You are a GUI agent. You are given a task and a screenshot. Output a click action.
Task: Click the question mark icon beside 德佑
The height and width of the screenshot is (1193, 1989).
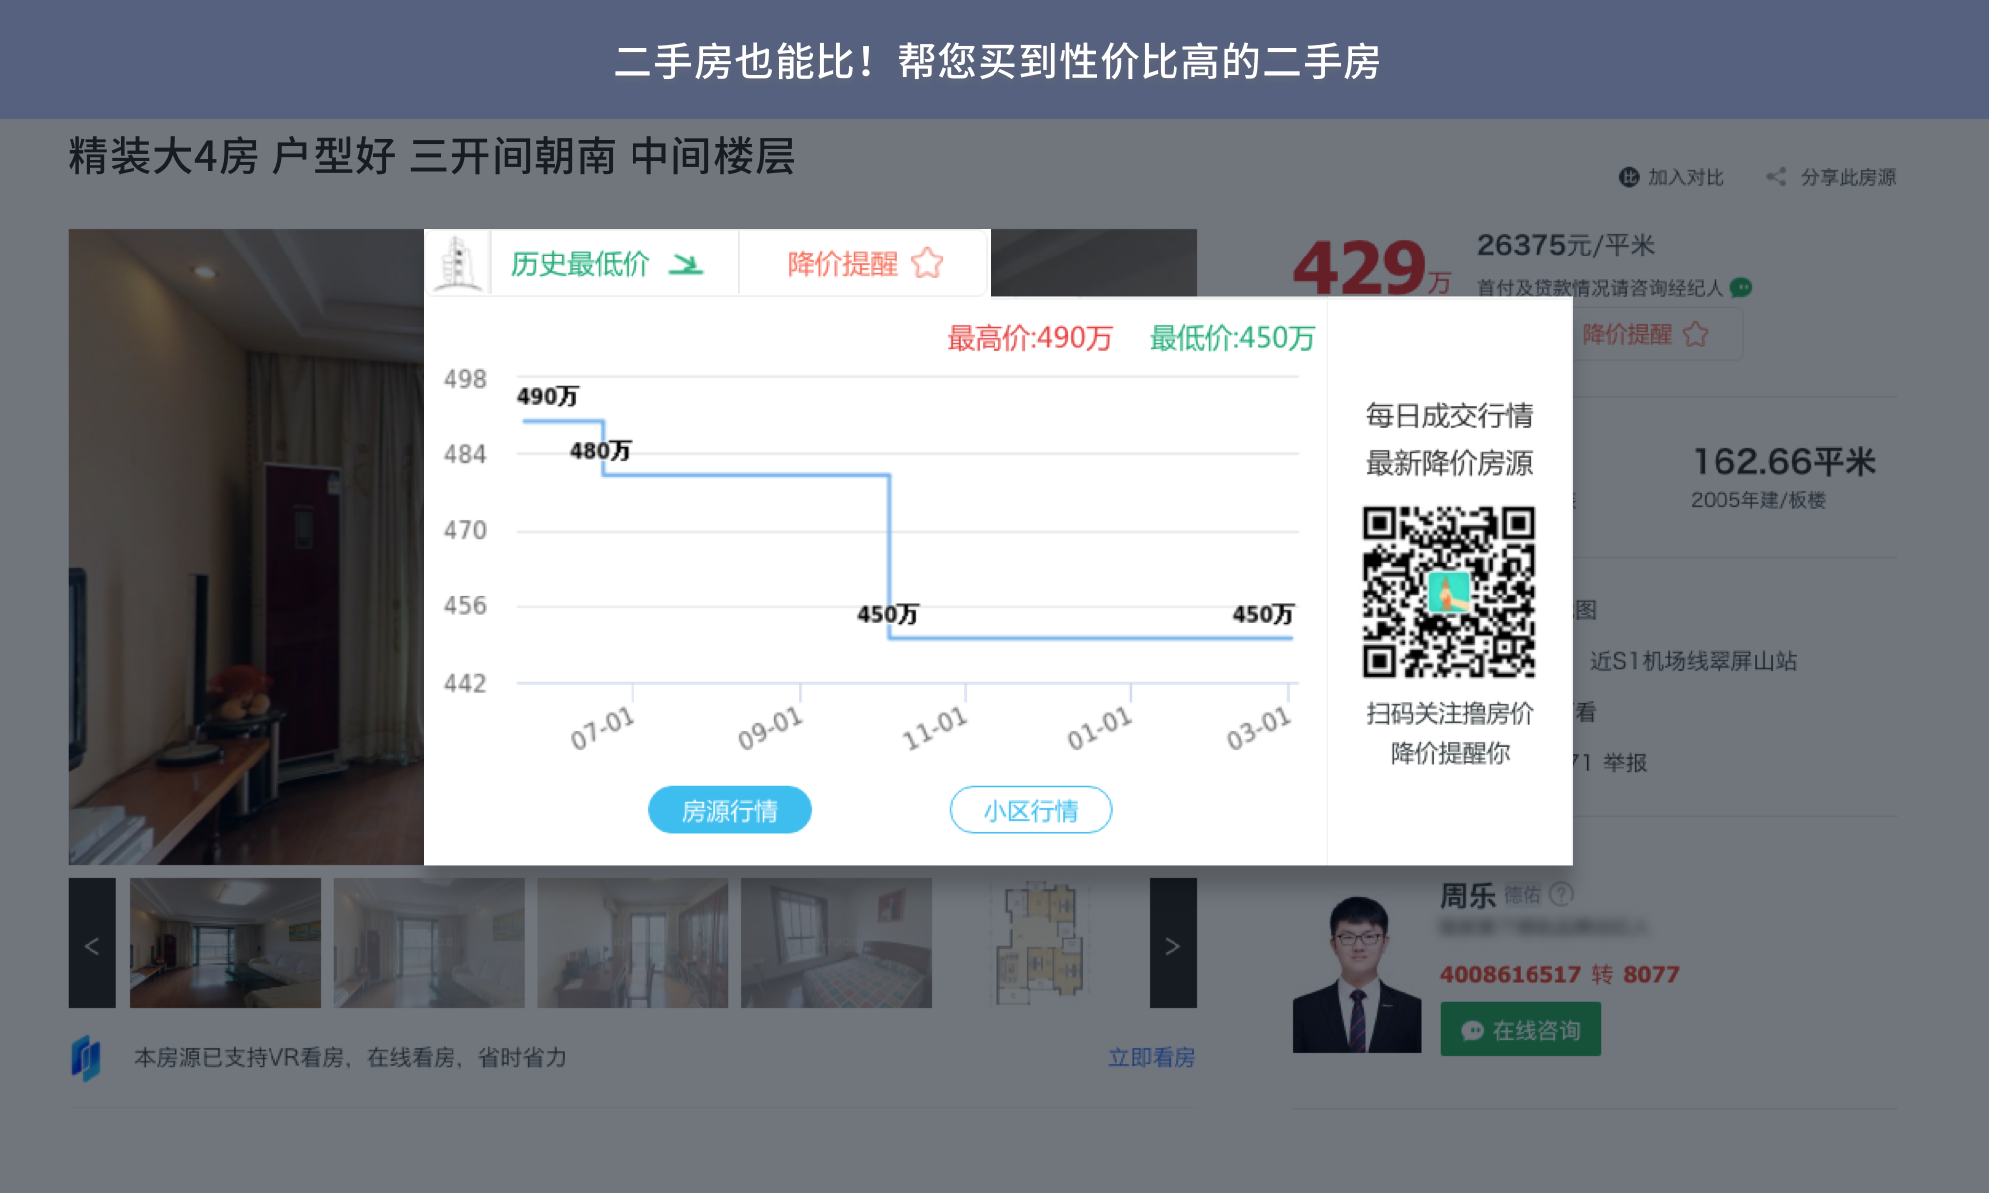[x=1562, y=894]
